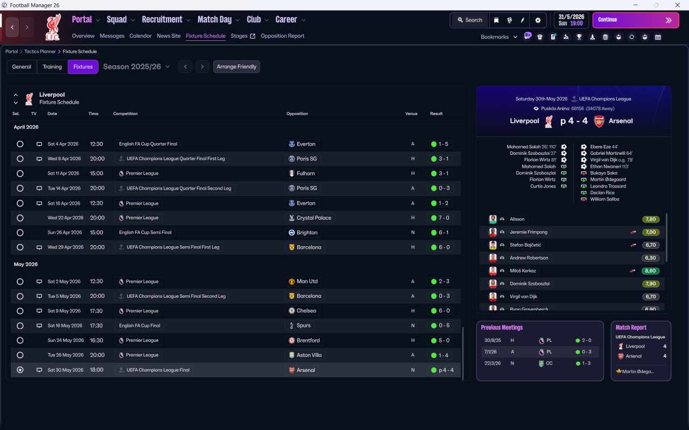Screen dimensions: 689x430
Task: Open the Search button
Action: pyautogui.click(x=470, y=20)
